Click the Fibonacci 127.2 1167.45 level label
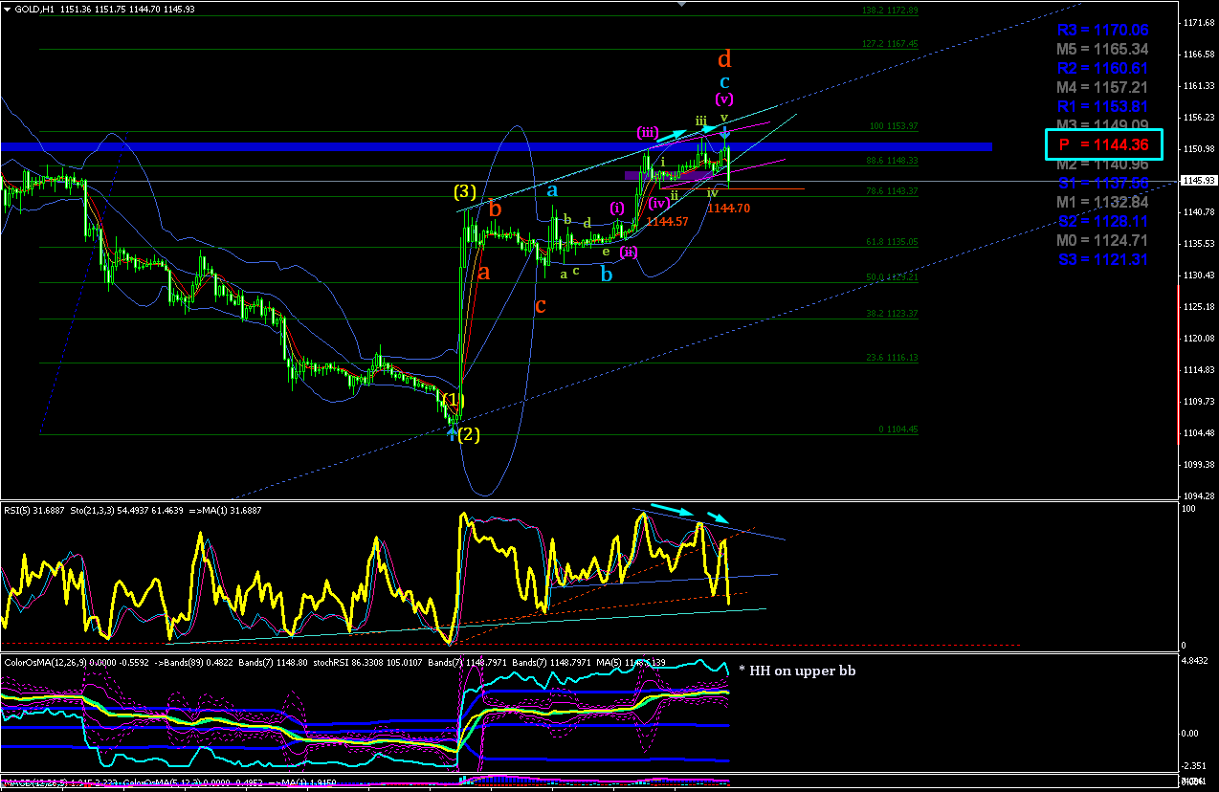 click(888, 43)
